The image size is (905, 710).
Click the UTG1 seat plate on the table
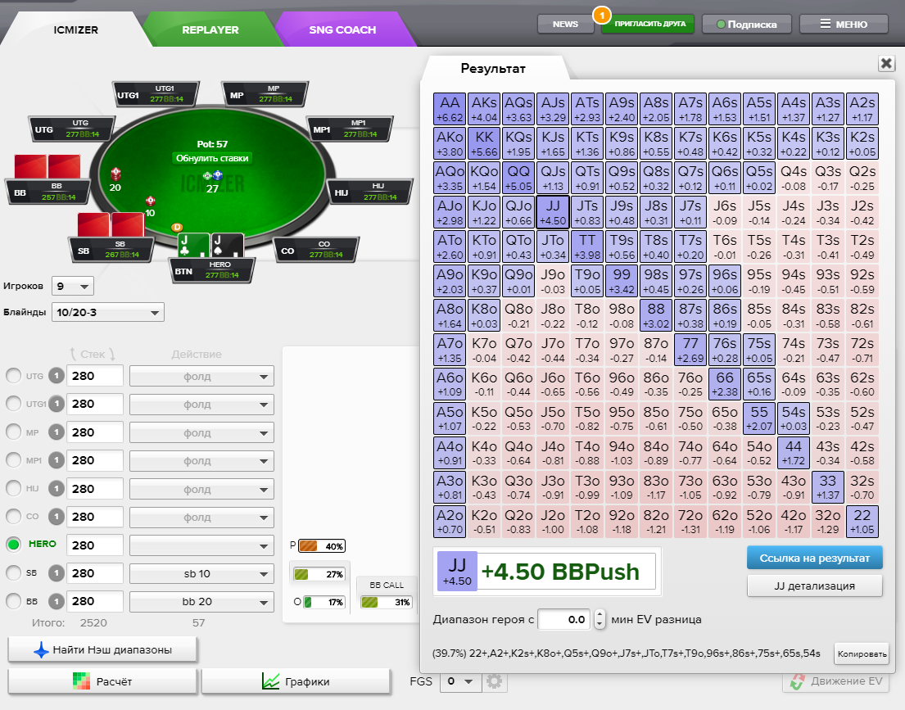coord(156,94)
